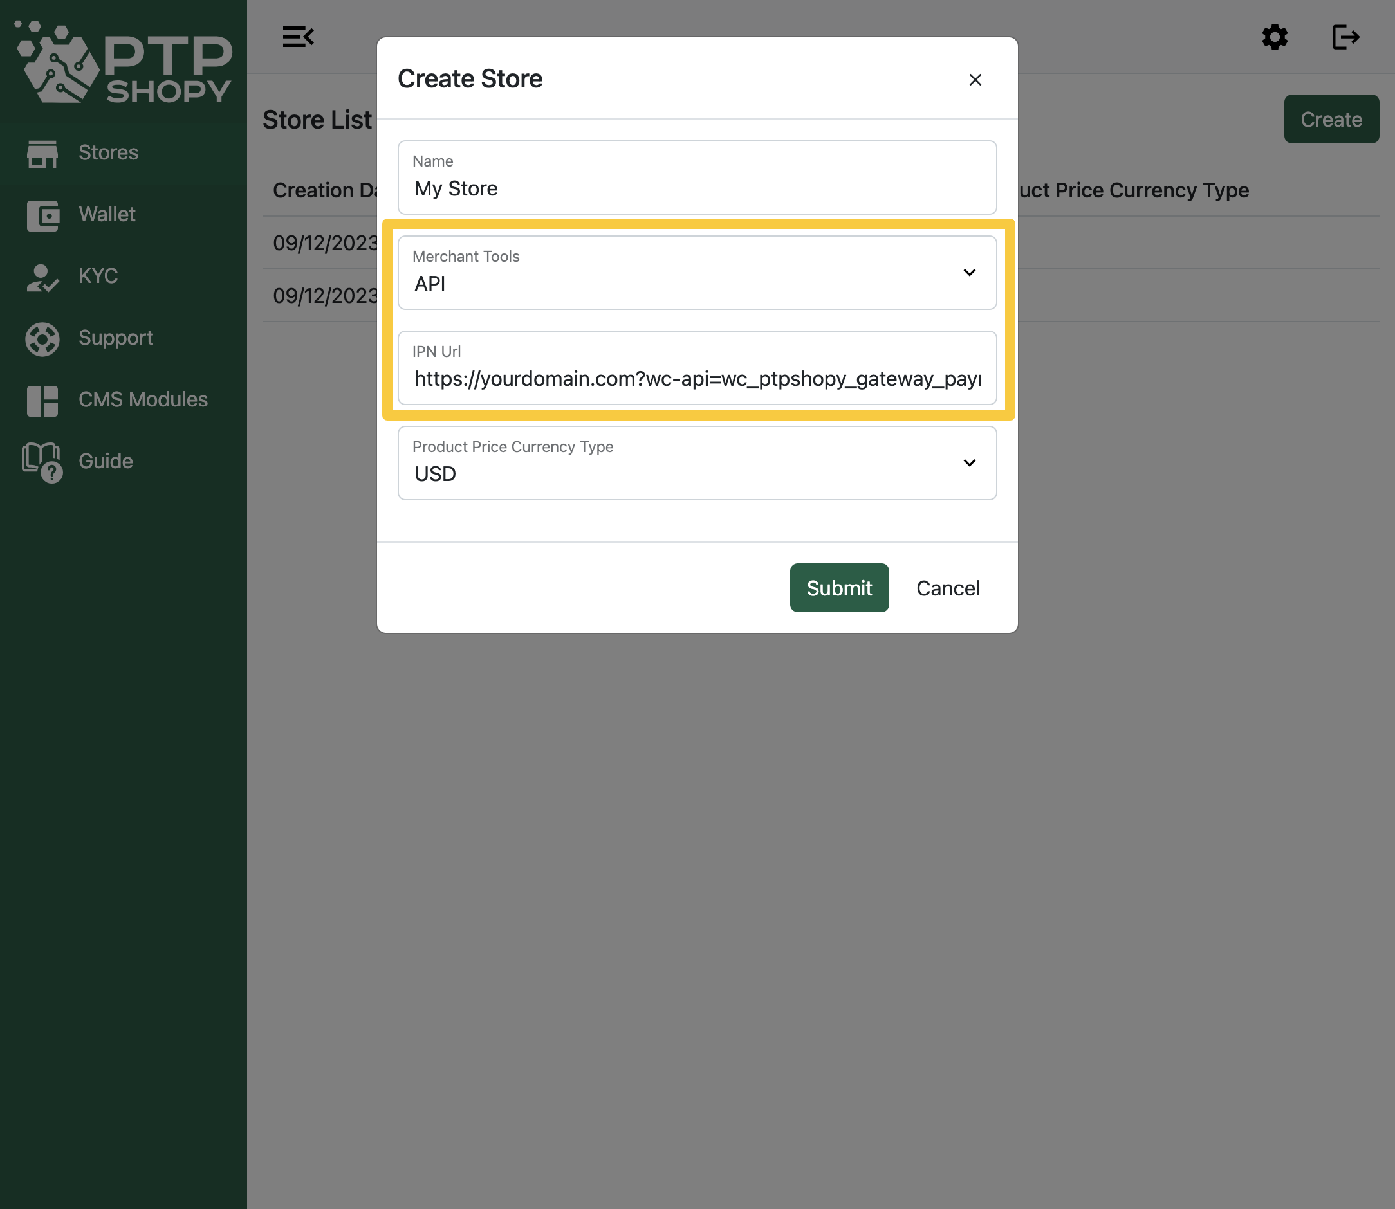Viewport: 1395px width, 1209px height.
Task: Click the Create button on Store List
Action: tap(1331, 120)
